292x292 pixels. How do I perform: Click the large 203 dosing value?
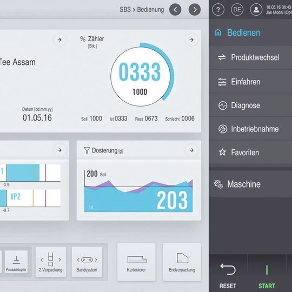[172, 201]
